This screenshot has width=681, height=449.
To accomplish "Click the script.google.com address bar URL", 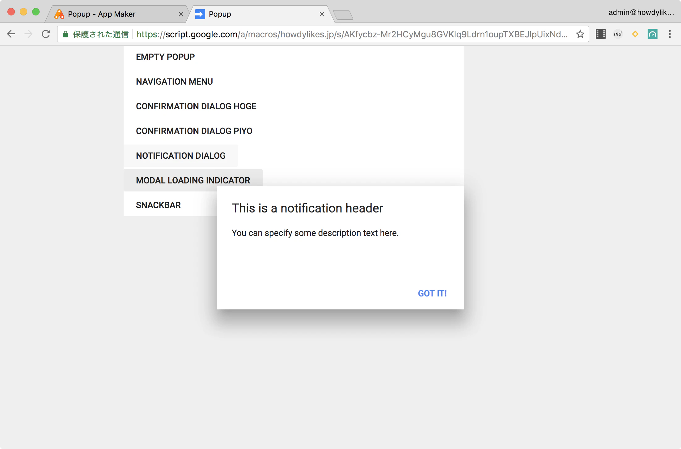I will coord(352,34).
